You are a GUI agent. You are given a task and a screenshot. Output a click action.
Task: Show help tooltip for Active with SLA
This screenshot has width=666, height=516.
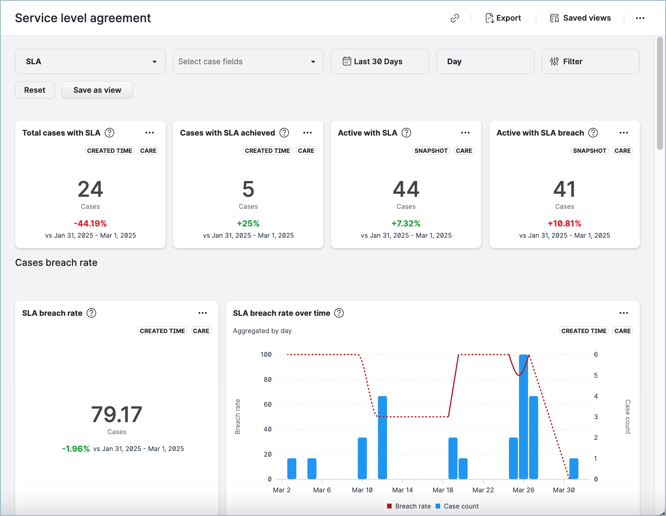406,133
